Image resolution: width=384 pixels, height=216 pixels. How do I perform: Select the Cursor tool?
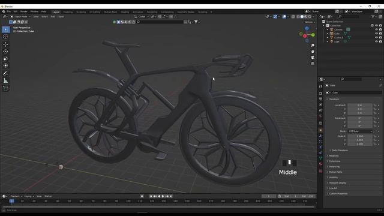(x=5, y=37)
